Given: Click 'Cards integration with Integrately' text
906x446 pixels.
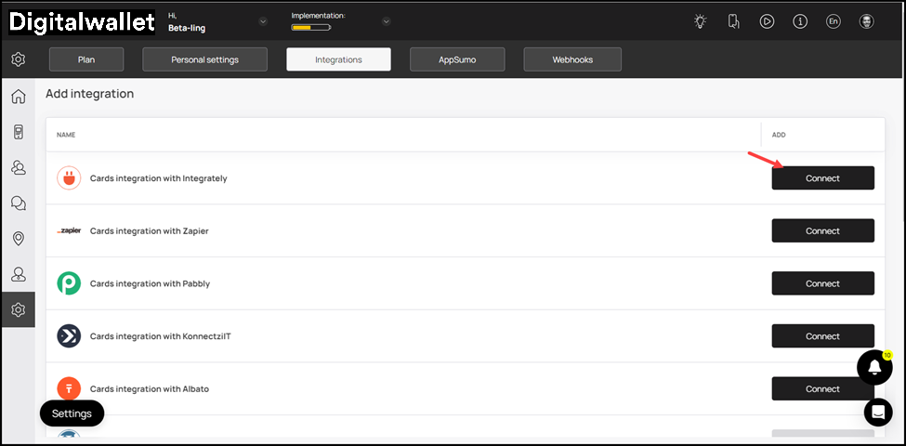Looking at the screenshot, I should coord(158,178).
